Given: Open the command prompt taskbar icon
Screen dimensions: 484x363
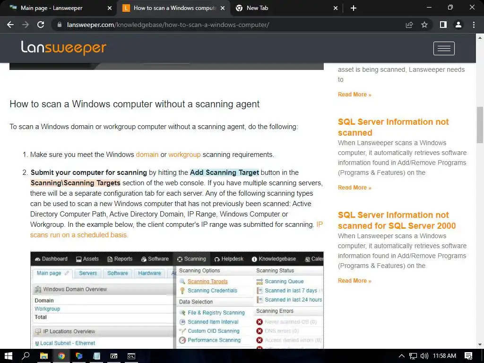Looking at the screenshot, I should pyautogui.click(x=131, y=356).
